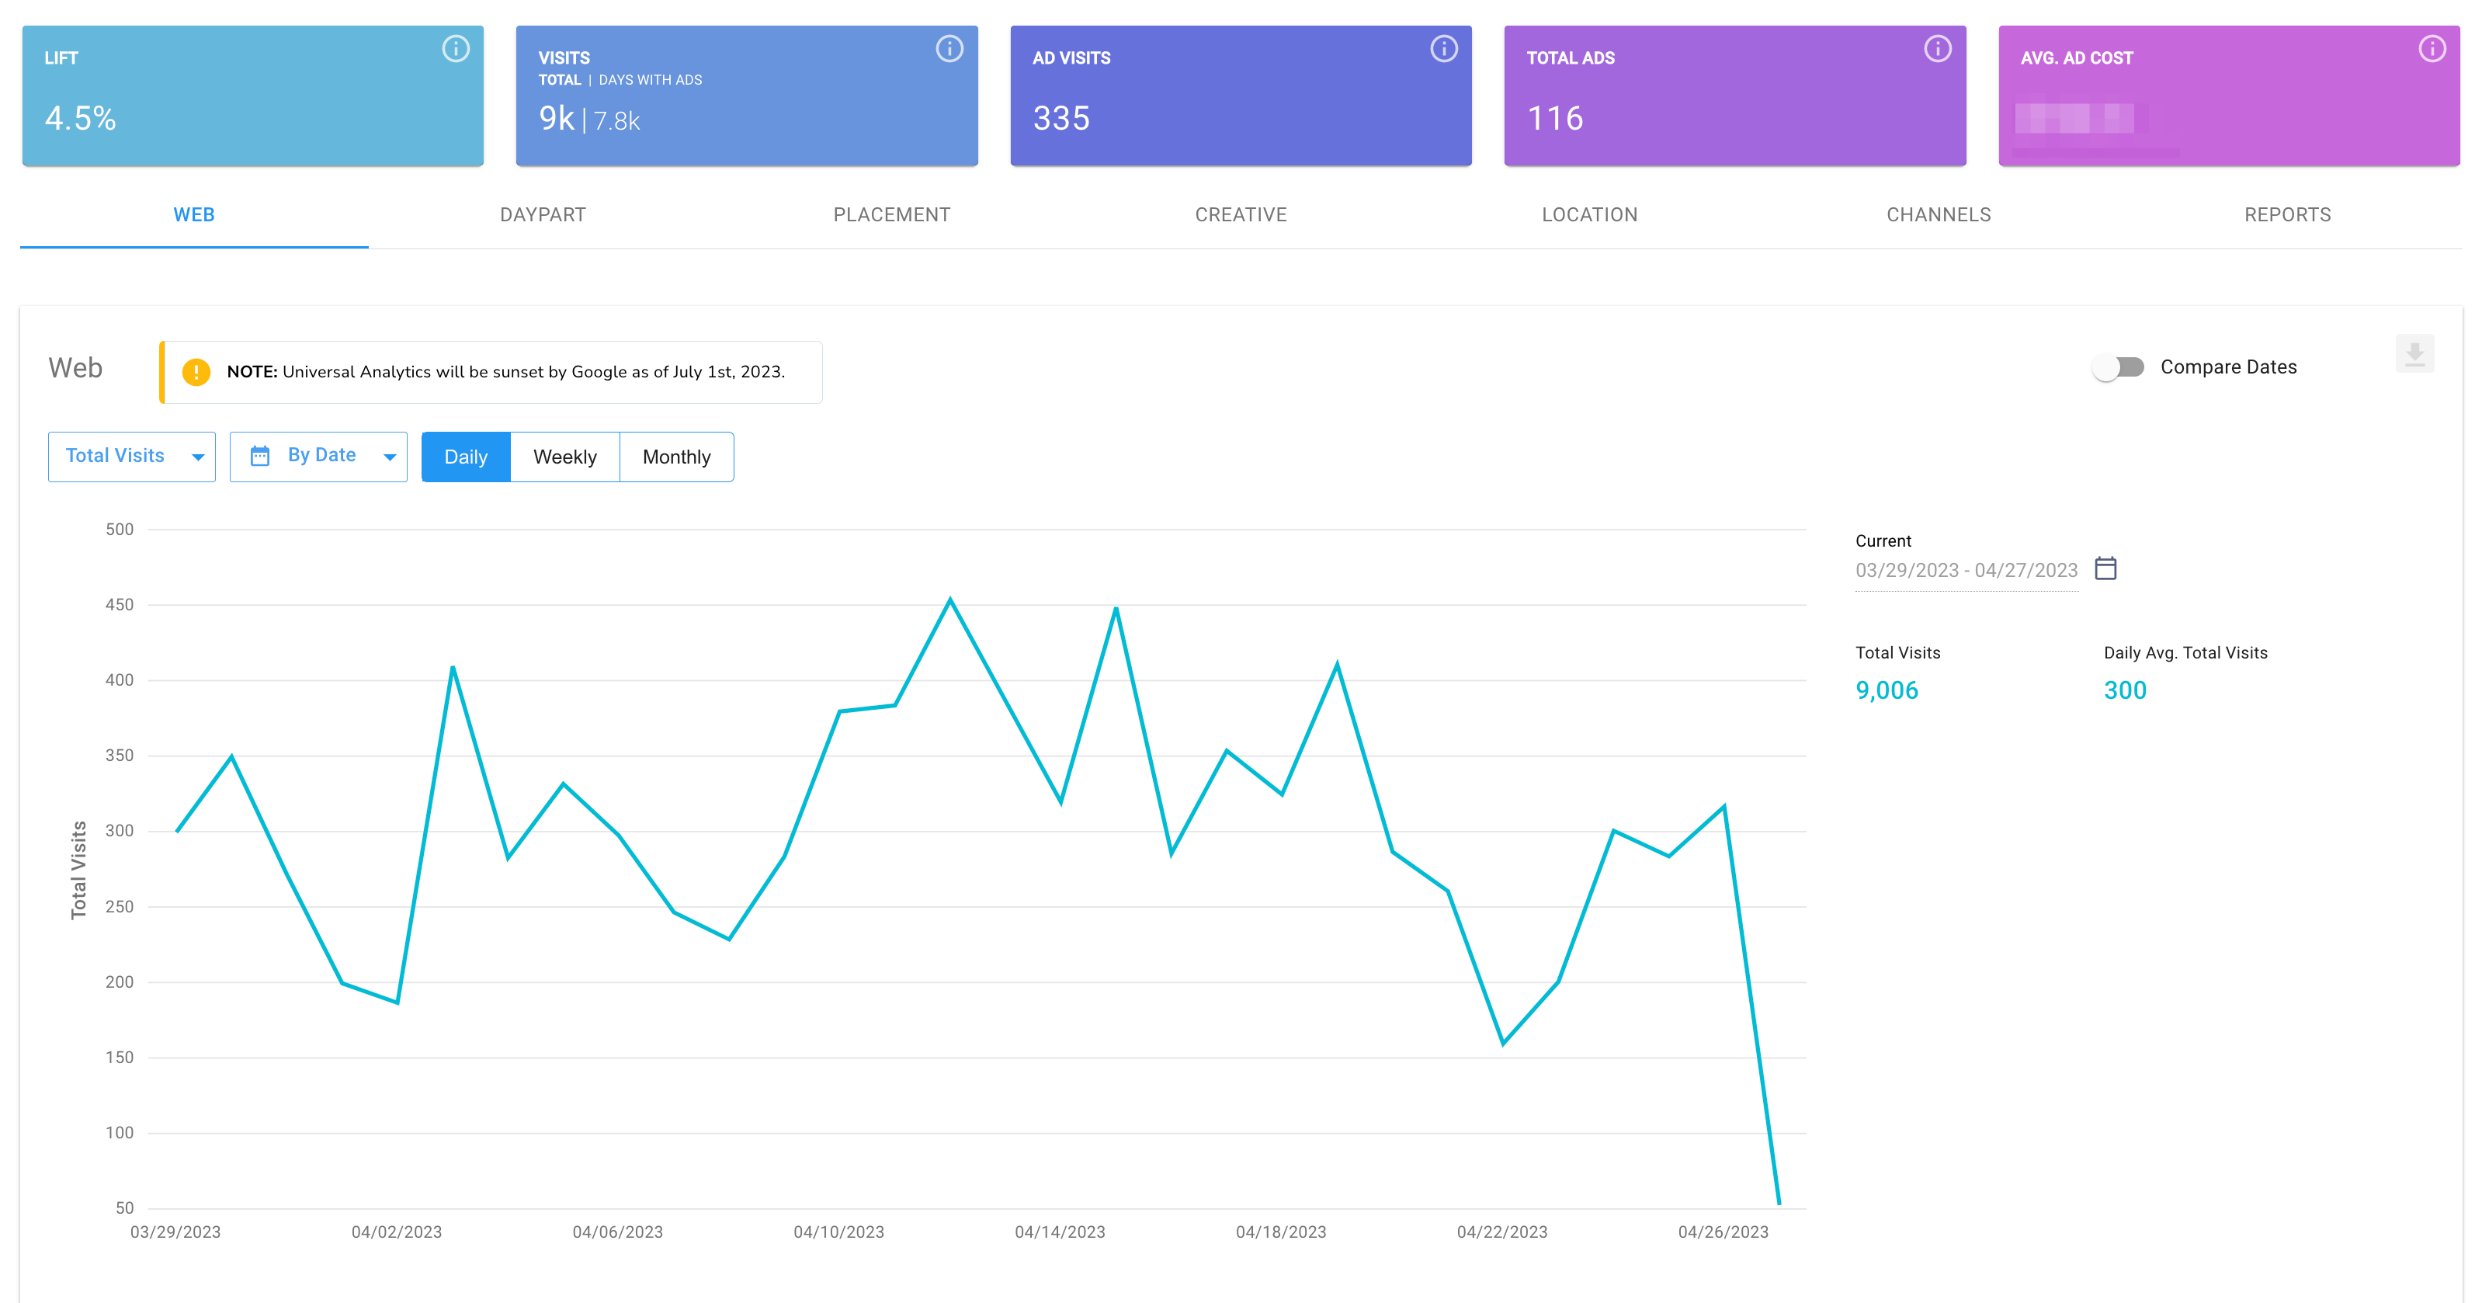Image resolution: width=2475 pixels, height=1303 pixels.
Task: Go to the REPORTS tab
Action: [2286, 215]
